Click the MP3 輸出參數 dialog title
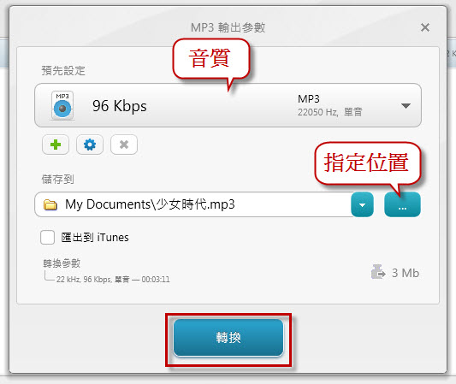 [x=228, y=27]
